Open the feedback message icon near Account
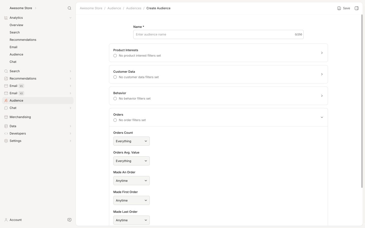Image resolution: width=365 pixels, height=228 pixels. tap(69, 220)
